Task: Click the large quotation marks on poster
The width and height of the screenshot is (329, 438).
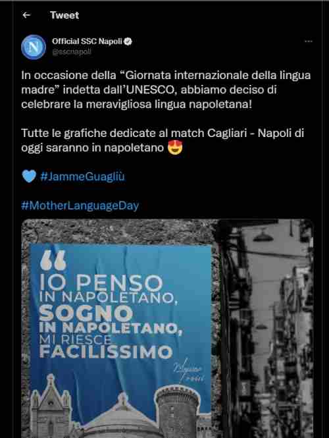Action: pyautogui.click(x=53, y=260)
